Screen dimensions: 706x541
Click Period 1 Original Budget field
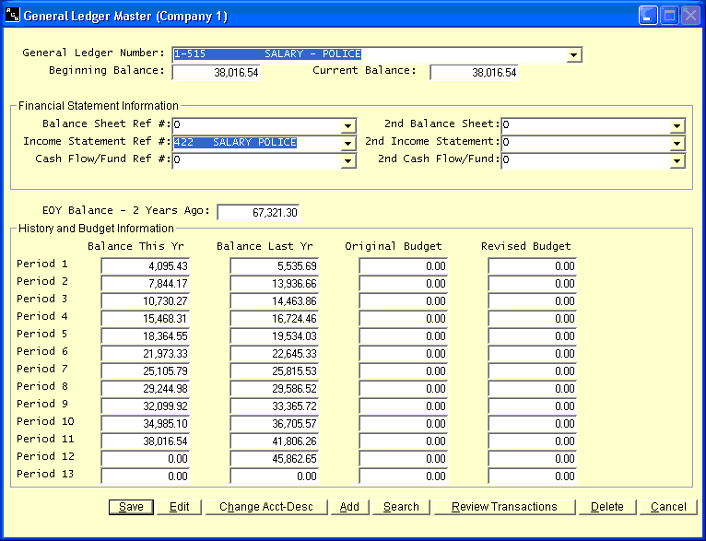[404, 265]
